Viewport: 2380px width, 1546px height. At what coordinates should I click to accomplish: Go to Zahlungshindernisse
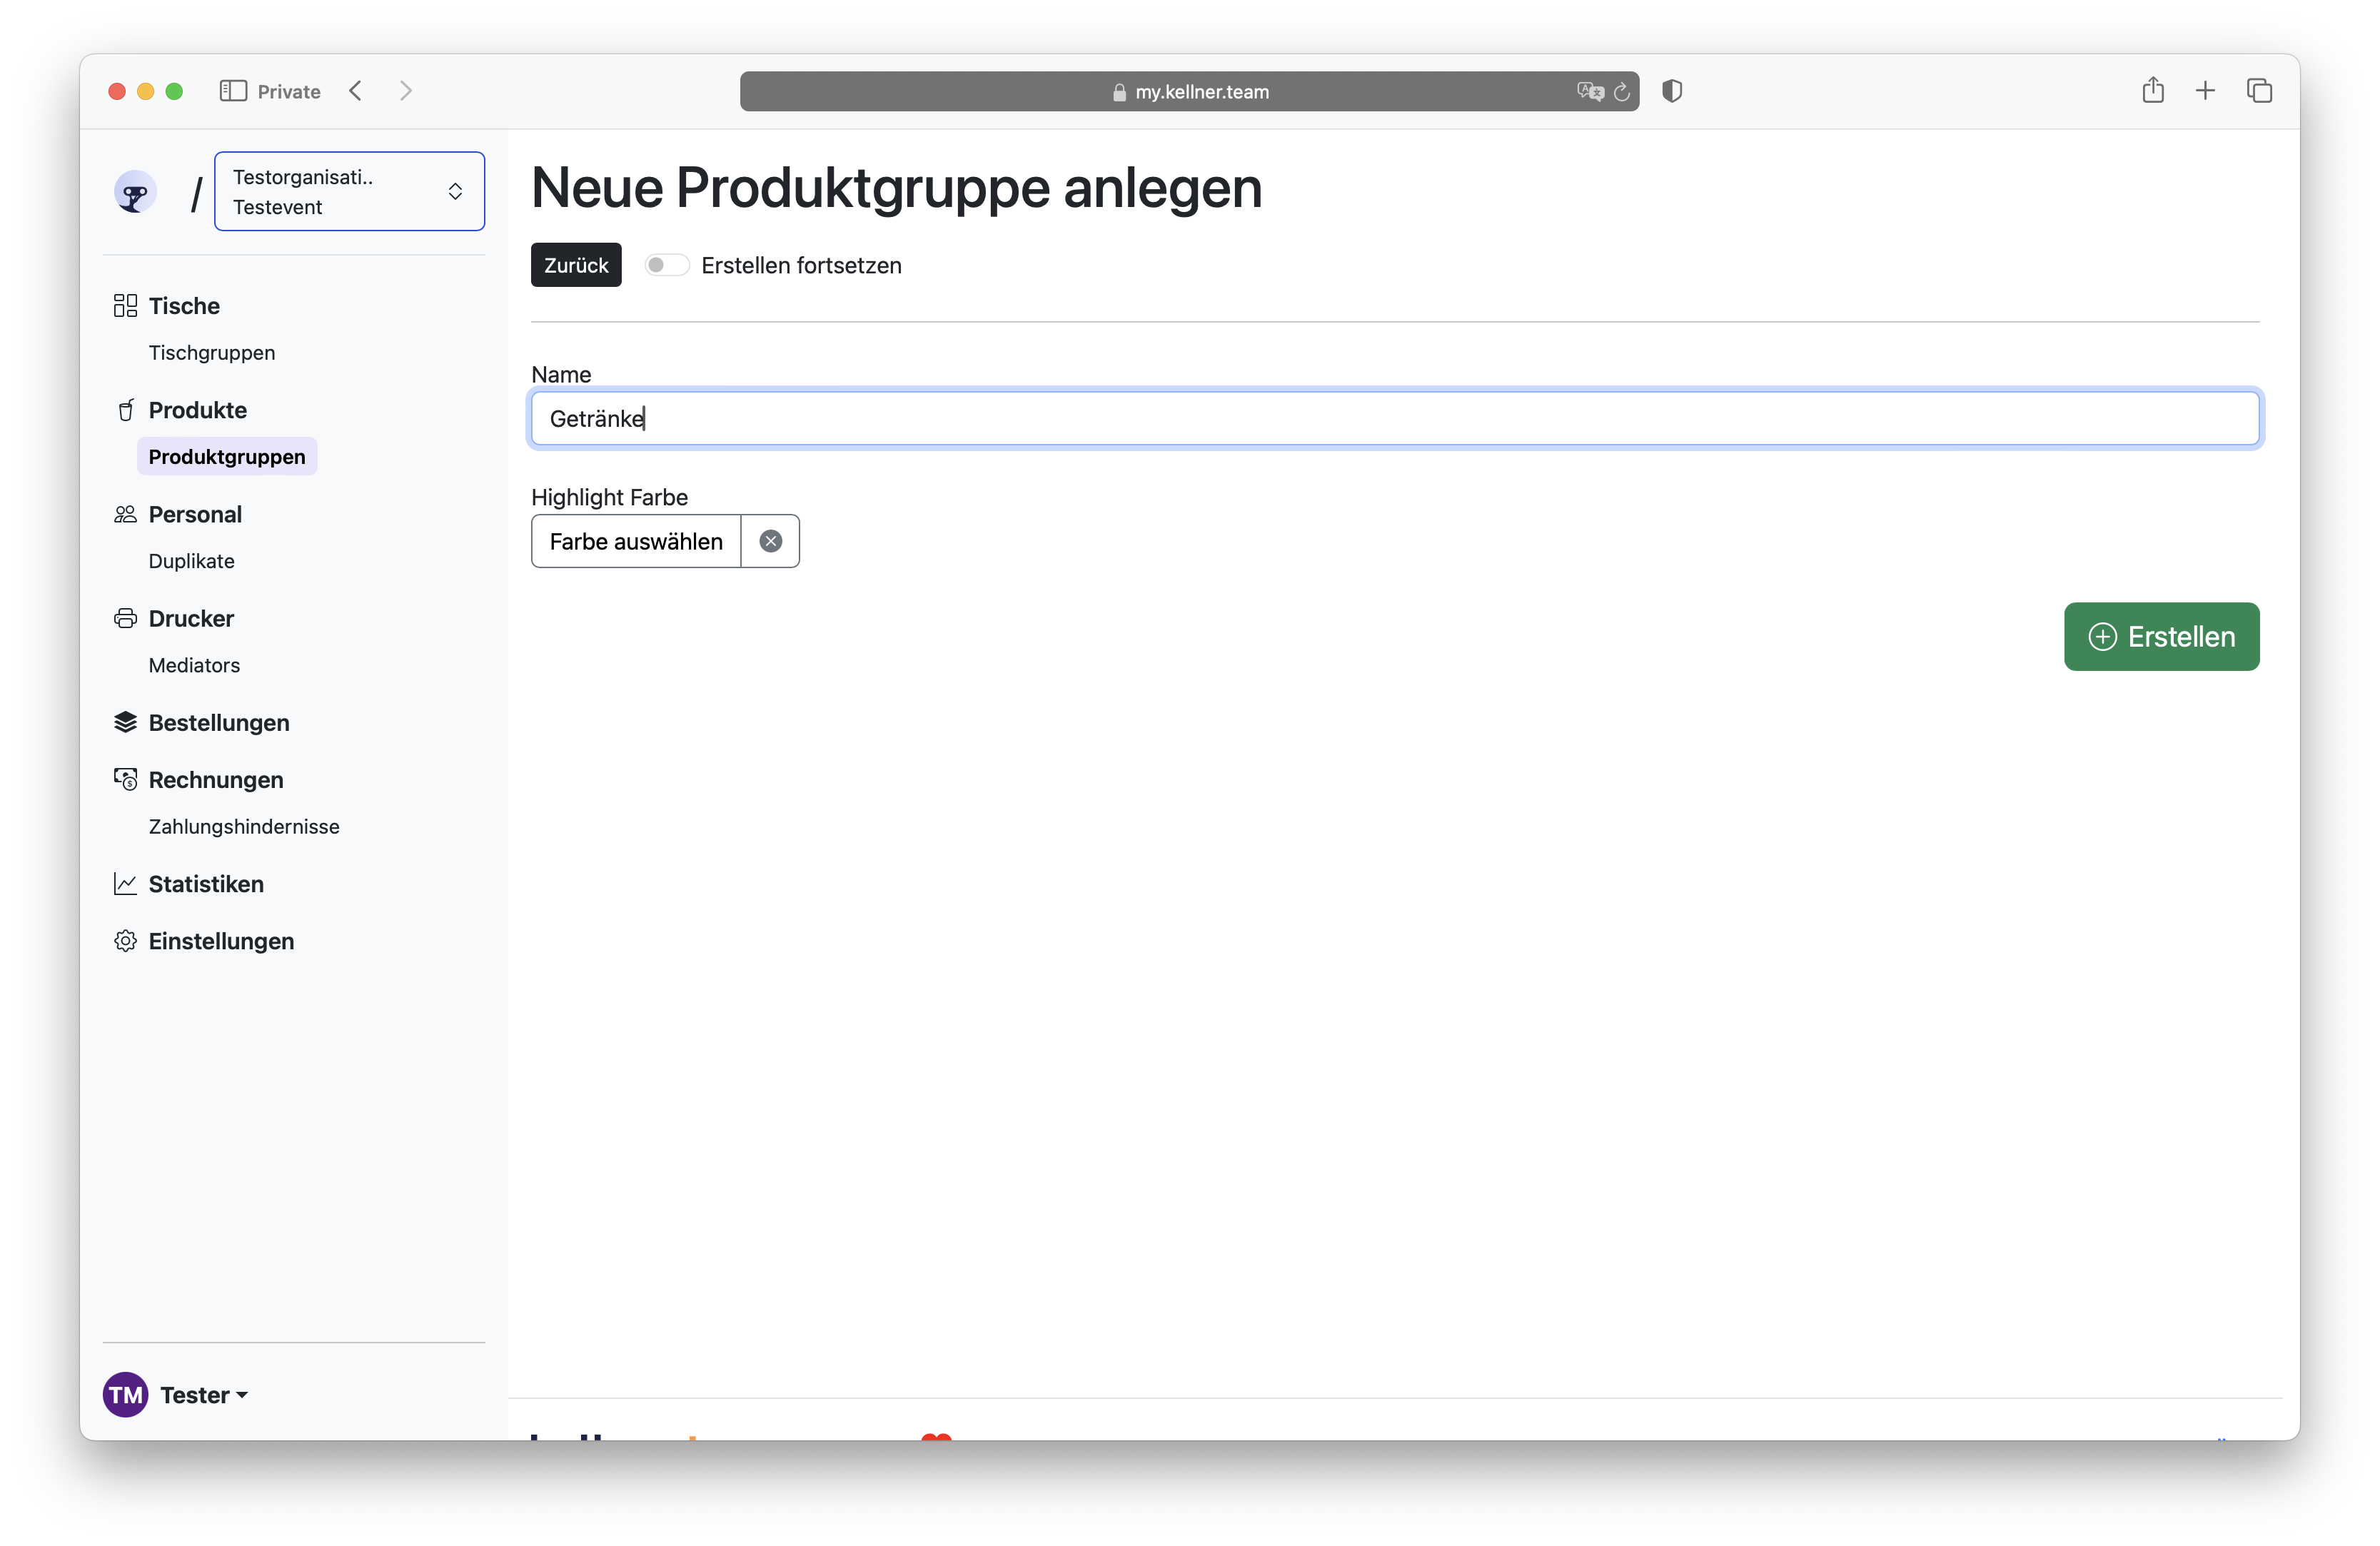pyautogui.click(x=244, y=826)
